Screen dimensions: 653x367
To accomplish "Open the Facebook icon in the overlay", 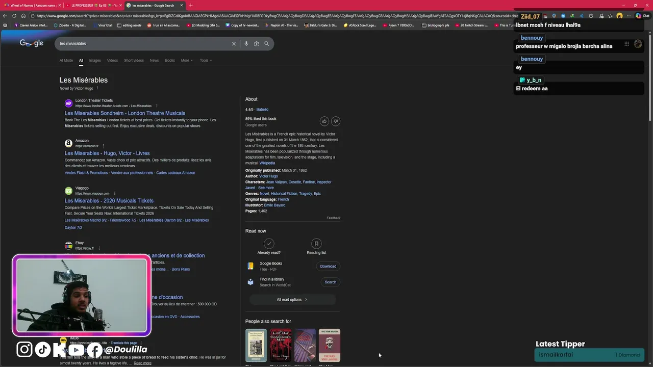I will (94, 350).
